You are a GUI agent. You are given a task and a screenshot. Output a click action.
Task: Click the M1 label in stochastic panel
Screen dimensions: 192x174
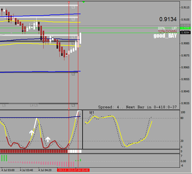tap(92, 113)
